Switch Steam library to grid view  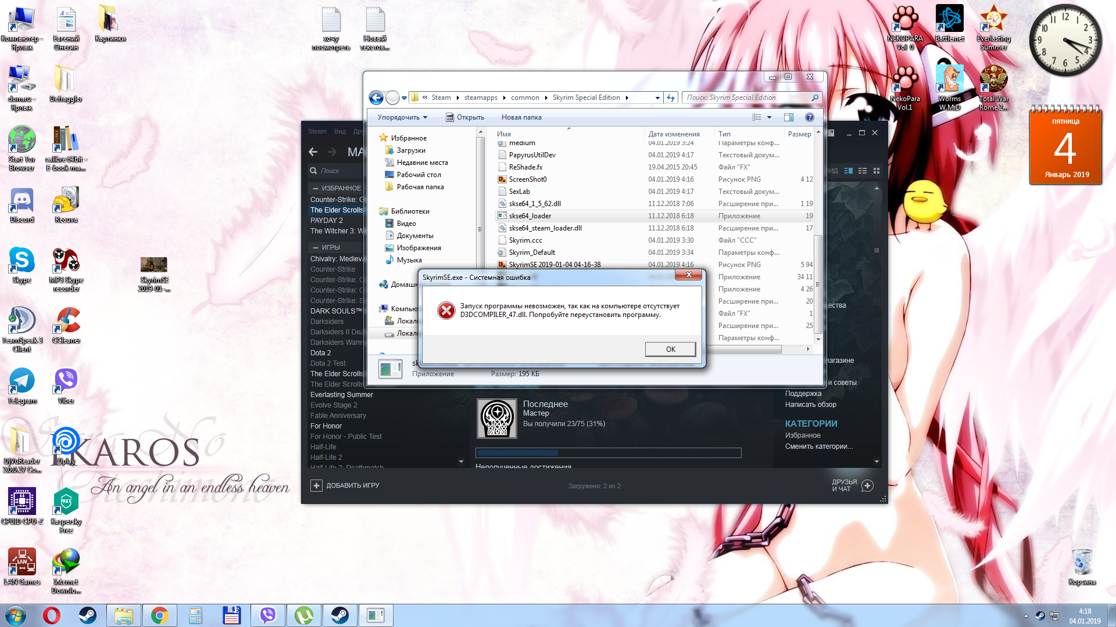pos(877,171)
